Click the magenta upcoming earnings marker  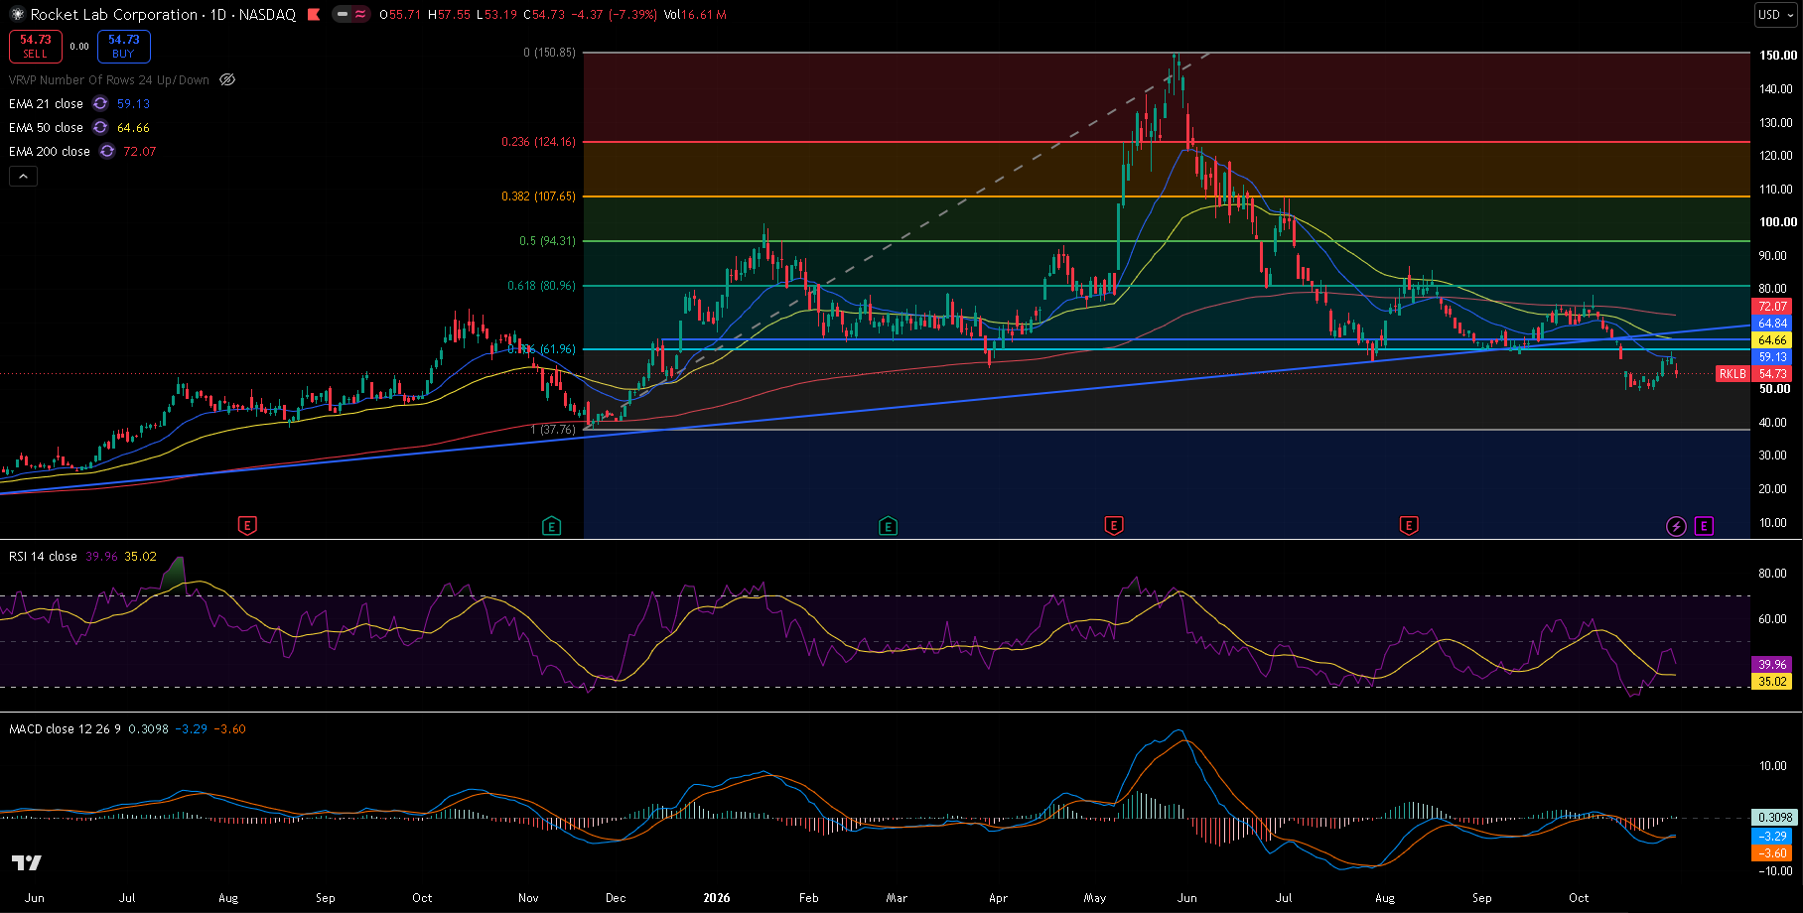(x=1704, y=526)
